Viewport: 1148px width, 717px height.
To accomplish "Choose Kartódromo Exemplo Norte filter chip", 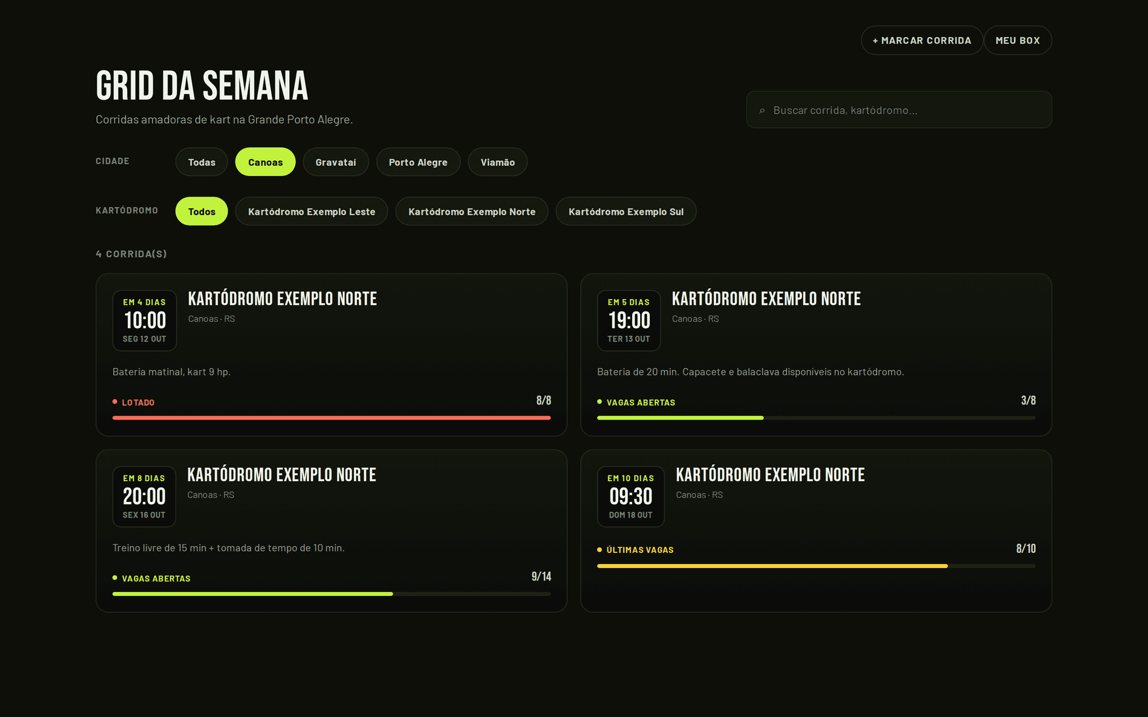I will (472, 211).
